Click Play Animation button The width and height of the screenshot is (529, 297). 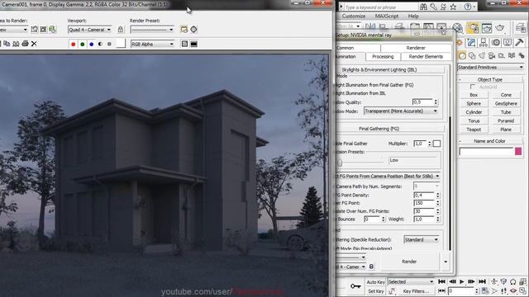click(x=462, y=281)
